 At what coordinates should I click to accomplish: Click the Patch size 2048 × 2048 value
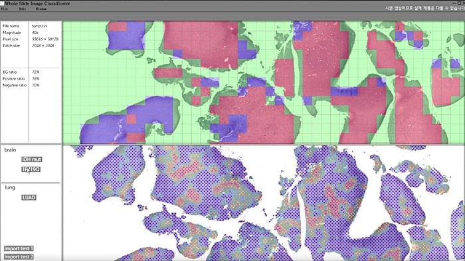tap(43, 46)
